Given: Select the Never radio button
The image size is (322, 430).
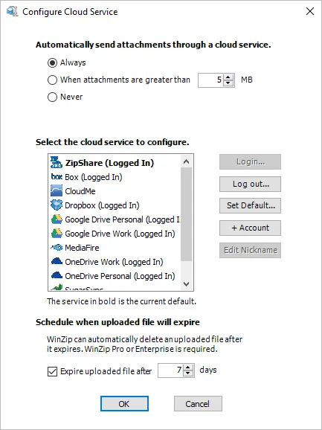Looking at the screenshot, I should click(x=52, y=97).
